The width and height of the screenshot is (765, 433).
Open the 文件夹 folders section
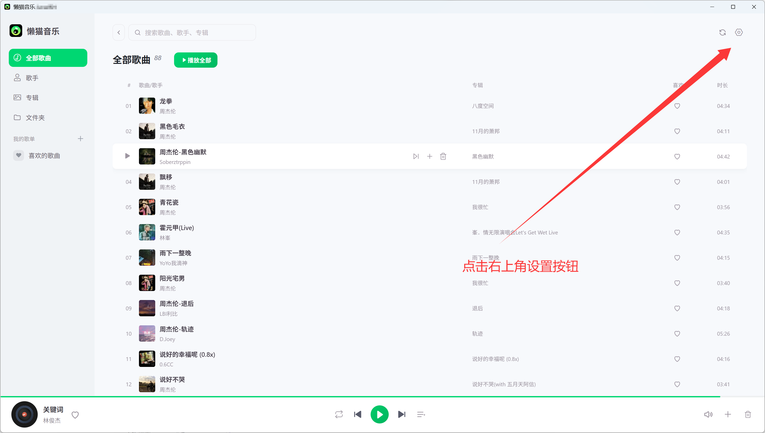point(48,117)
